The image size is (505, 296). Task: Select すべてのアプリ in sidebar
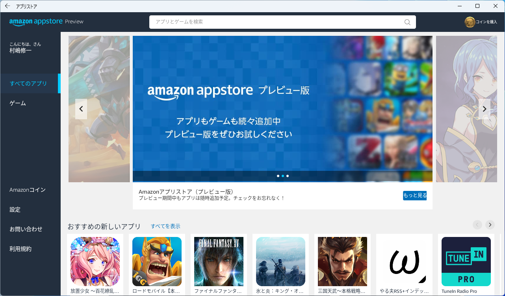(x=30, y=83)
